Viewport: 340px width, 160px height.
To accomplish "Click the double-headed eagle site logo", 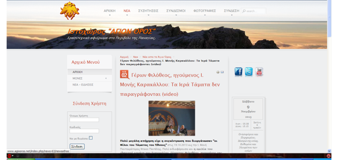I will [69, 11].
